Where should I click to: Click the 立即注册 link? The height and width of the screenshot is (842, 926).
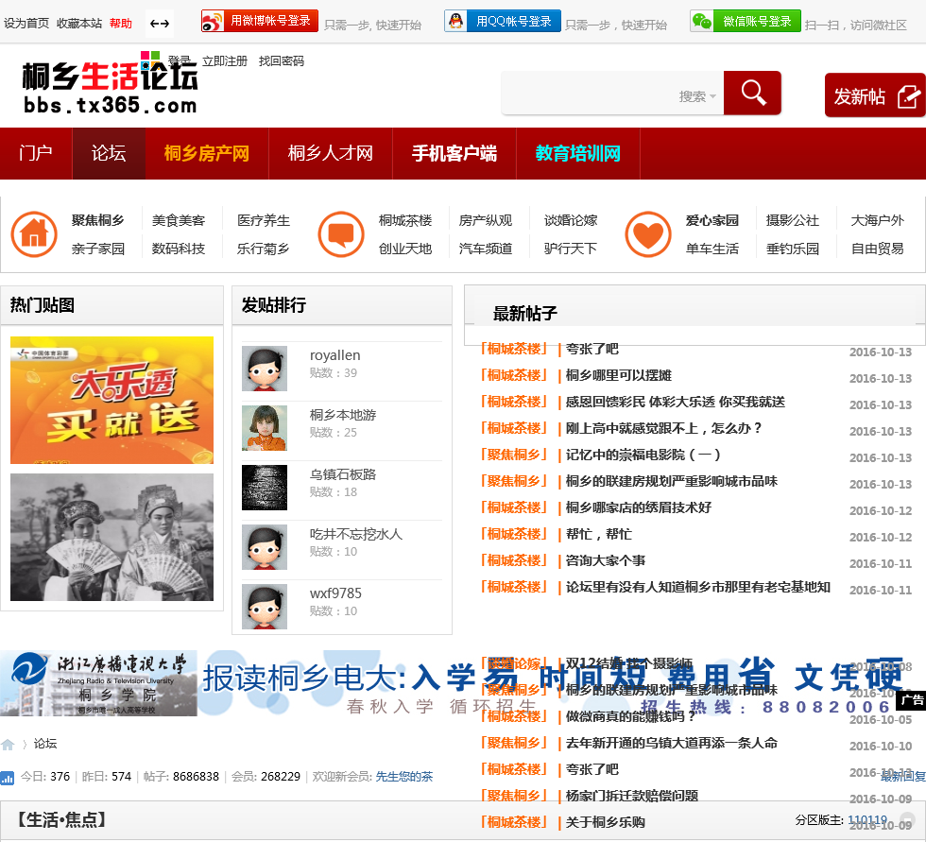point(225,61)
